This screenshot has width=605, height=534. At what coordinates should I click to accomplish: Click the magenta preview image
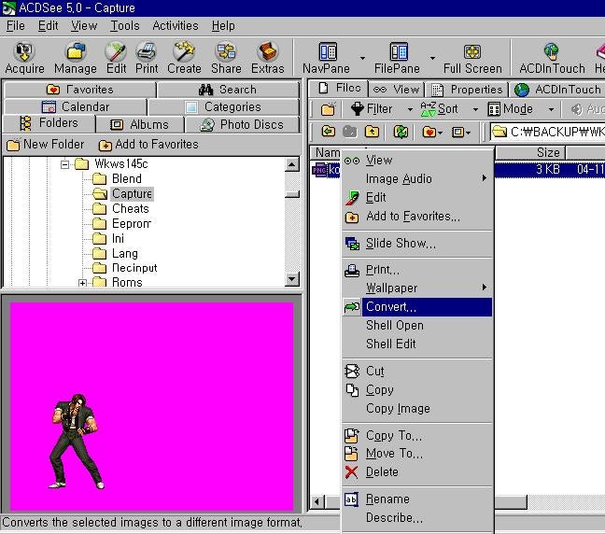(x=152, y=406)
